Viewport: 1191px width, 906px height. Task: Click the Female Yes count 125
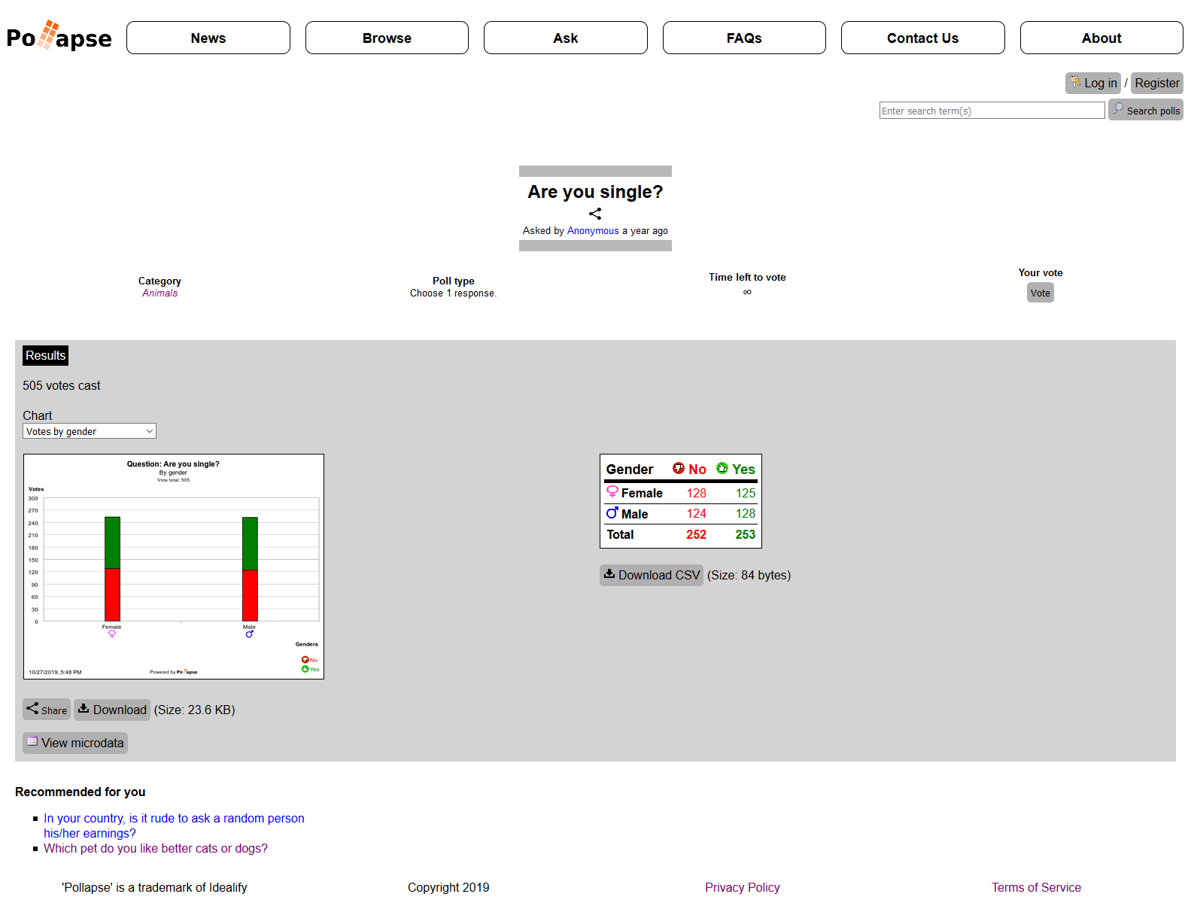[x=746, y=493]
